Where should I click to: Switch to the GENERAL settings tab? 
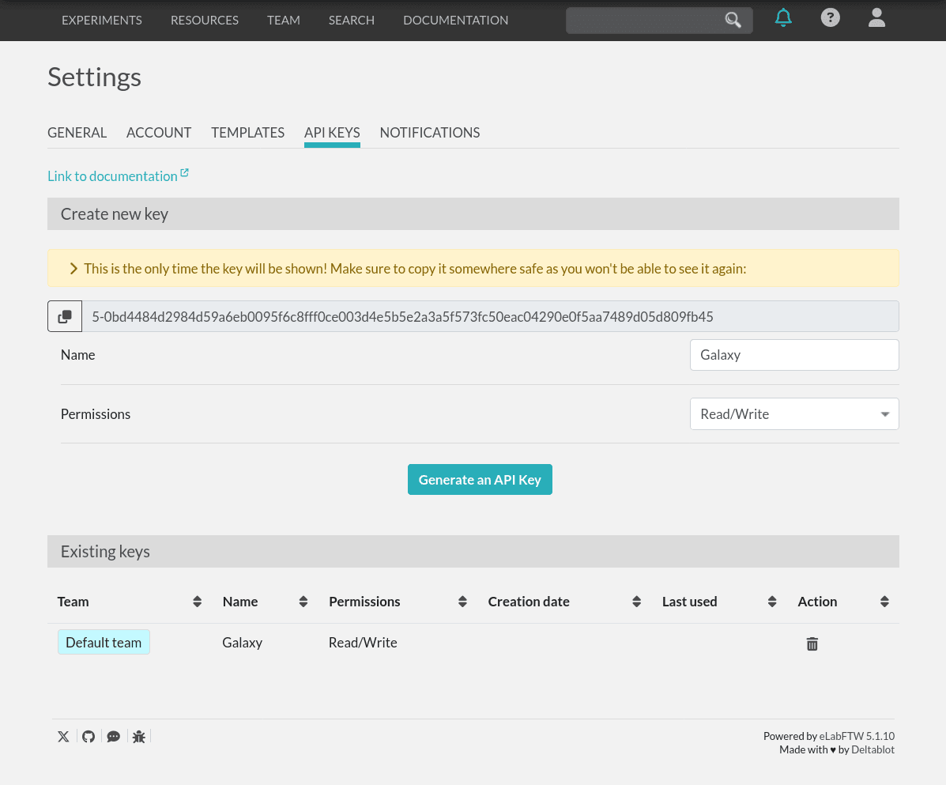pyautogui.click(x=77, y=132)
